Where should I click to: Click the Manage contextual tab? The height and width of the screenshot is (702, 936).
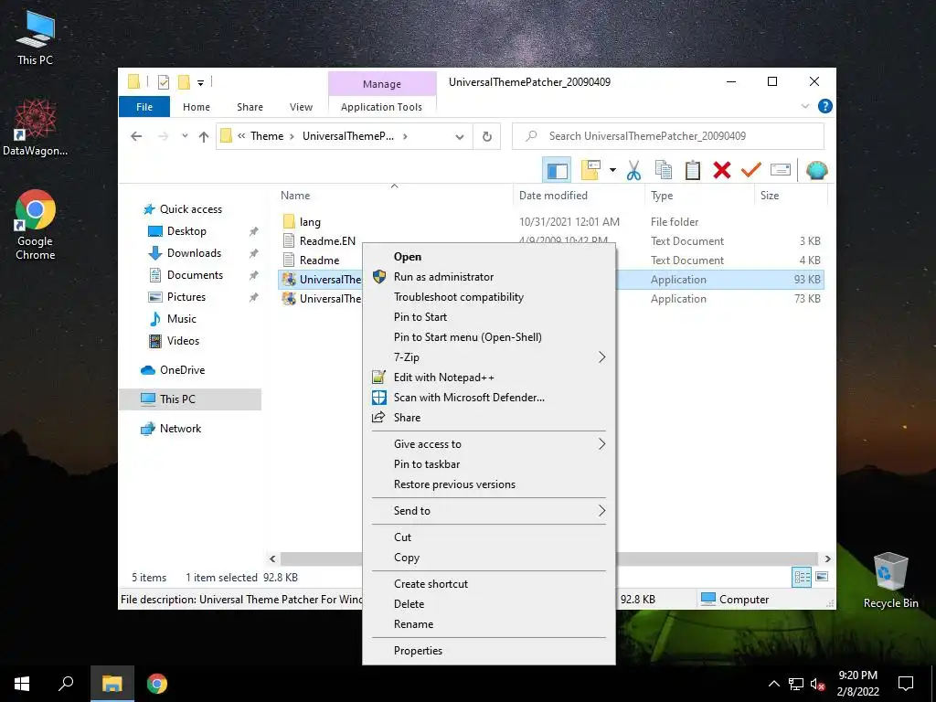382,84
